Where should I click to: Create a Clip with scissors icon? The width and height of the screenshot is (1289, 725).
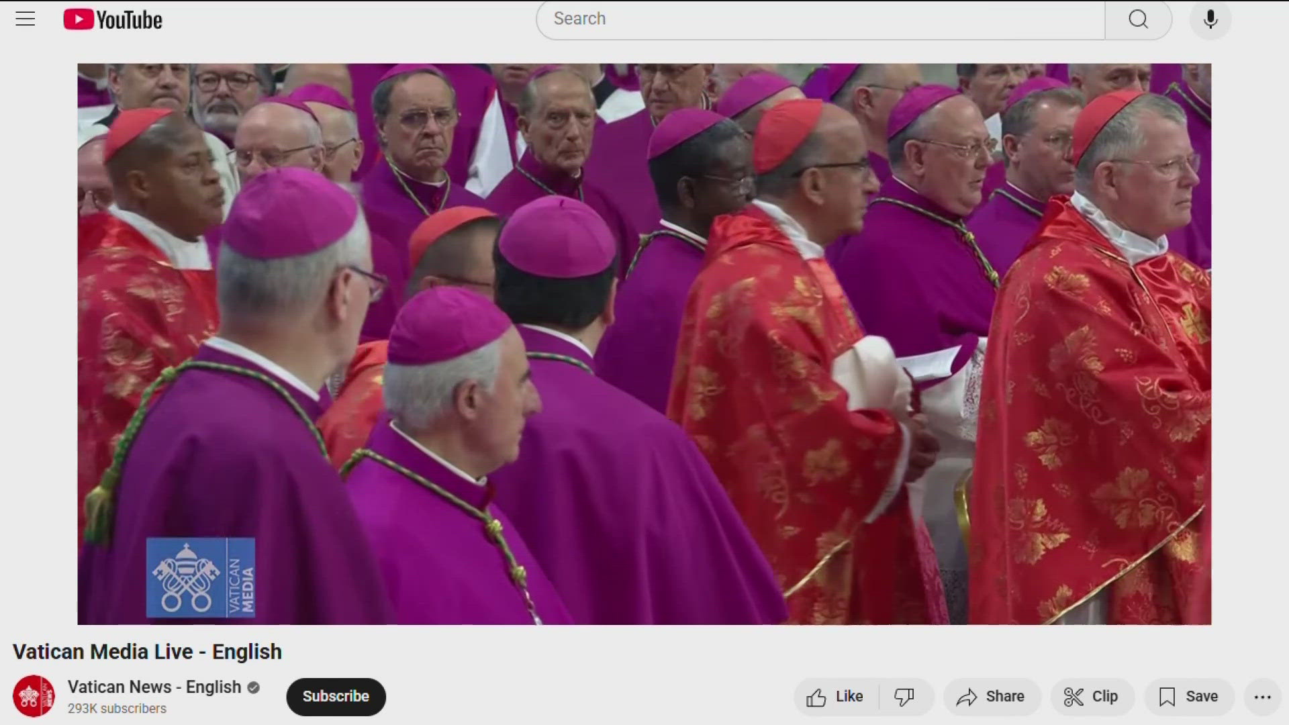tap(1092, 697)
